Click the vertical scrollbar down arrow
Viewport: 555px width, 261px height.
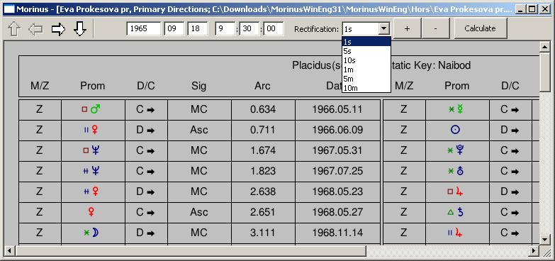pos(545,240)
